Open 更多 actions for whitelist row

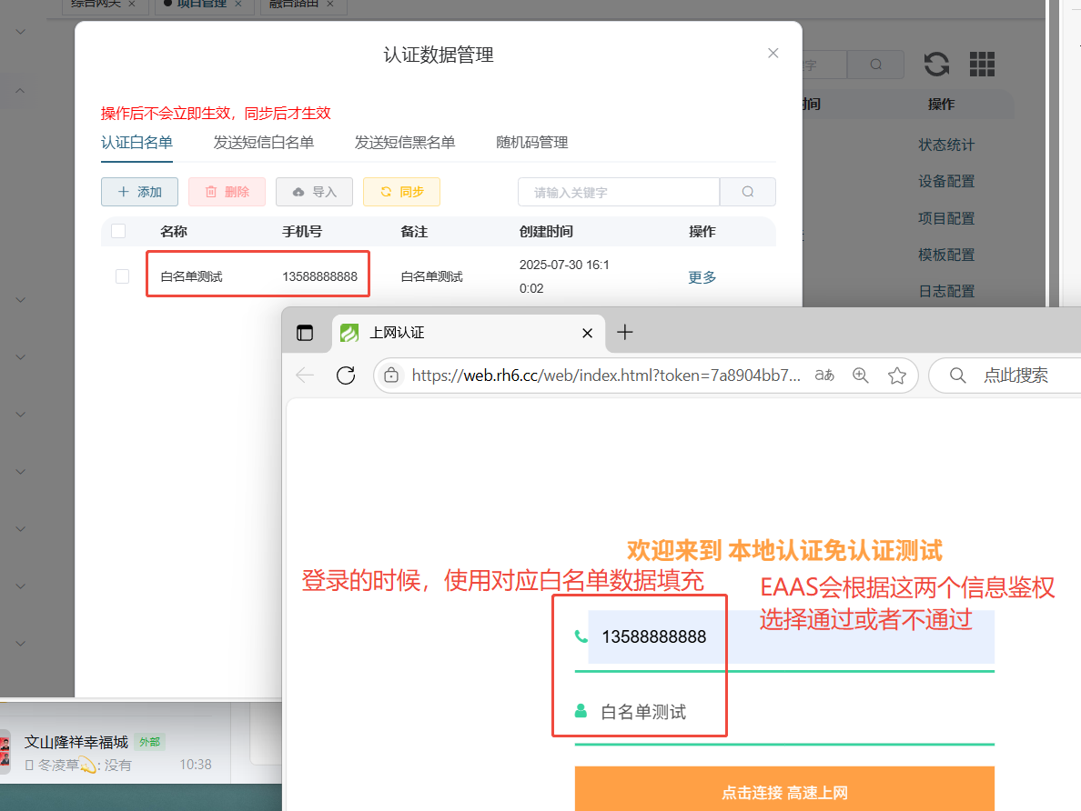pos(702,277)
